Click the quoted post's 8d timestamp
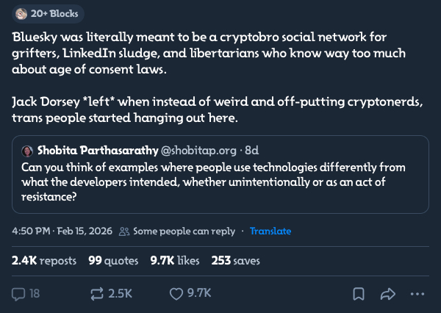The height and width of the screenshot is (313, 441). click(x=251, y=151)
